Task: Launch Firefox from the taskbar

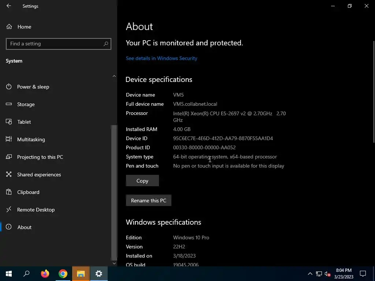Action: click(x=45, y=274)
